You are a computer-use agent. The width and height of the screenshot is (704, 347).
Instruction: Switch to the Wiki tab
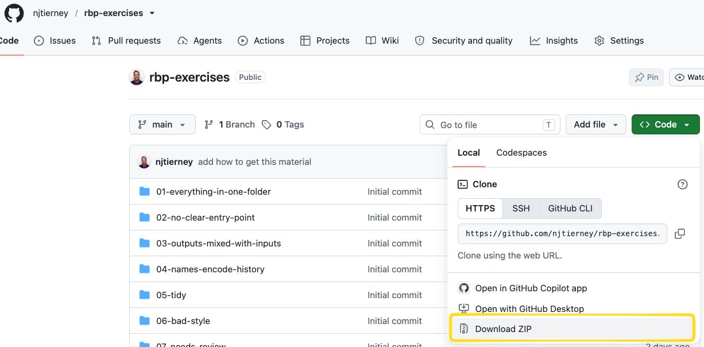(382, 40)
